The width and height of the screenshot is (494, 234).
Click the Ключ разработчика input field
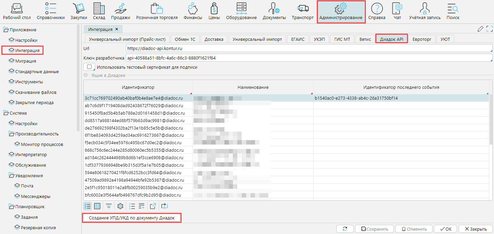point(309,58)
